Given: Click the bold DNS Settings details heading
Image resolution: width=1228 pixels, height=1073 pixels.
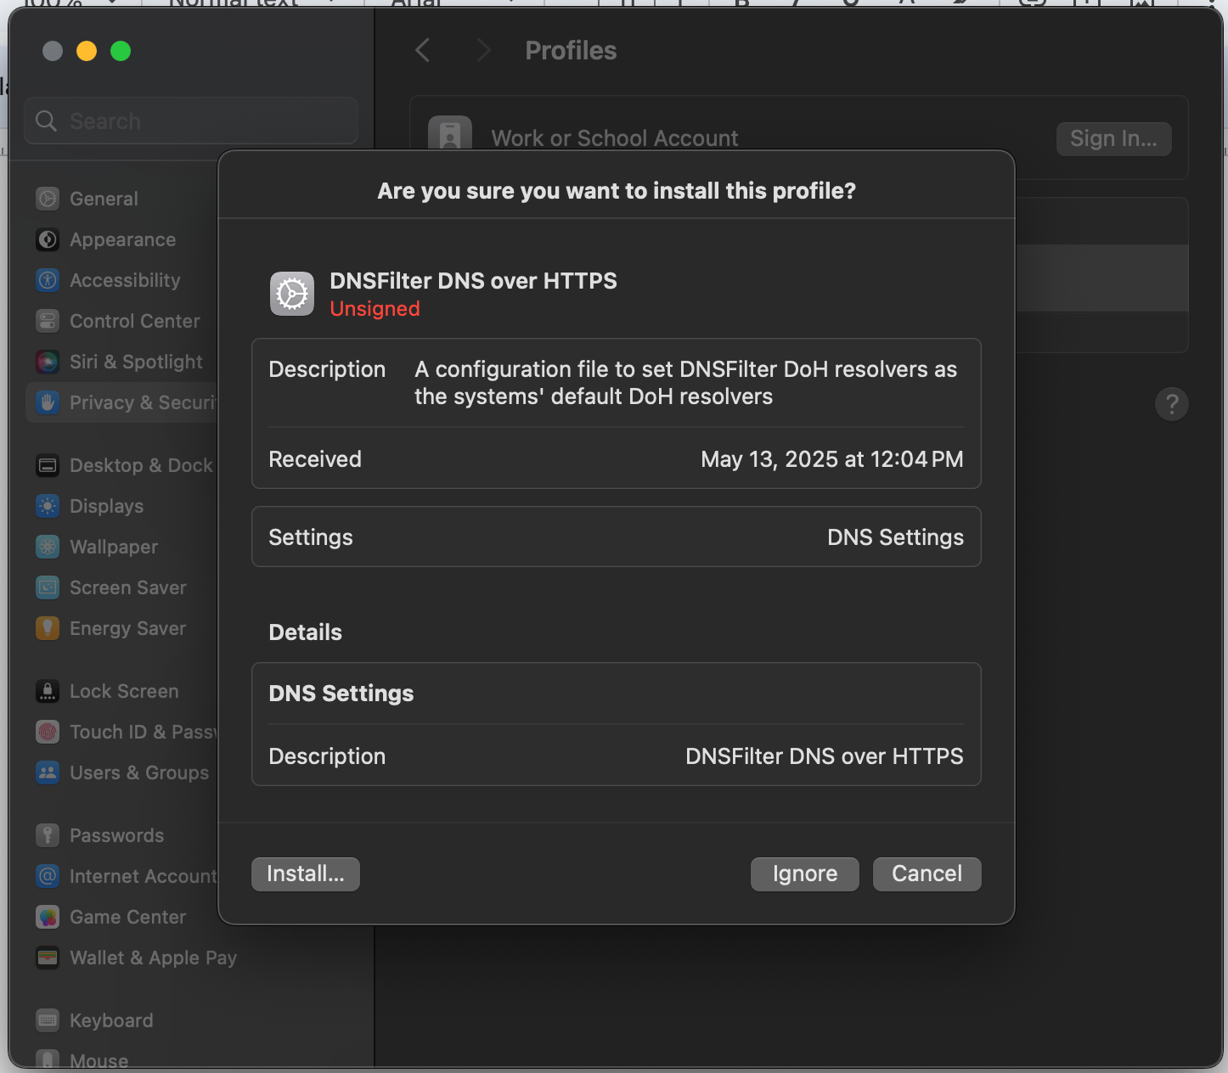Looking at the screenshot, I should tap(341, 694).
